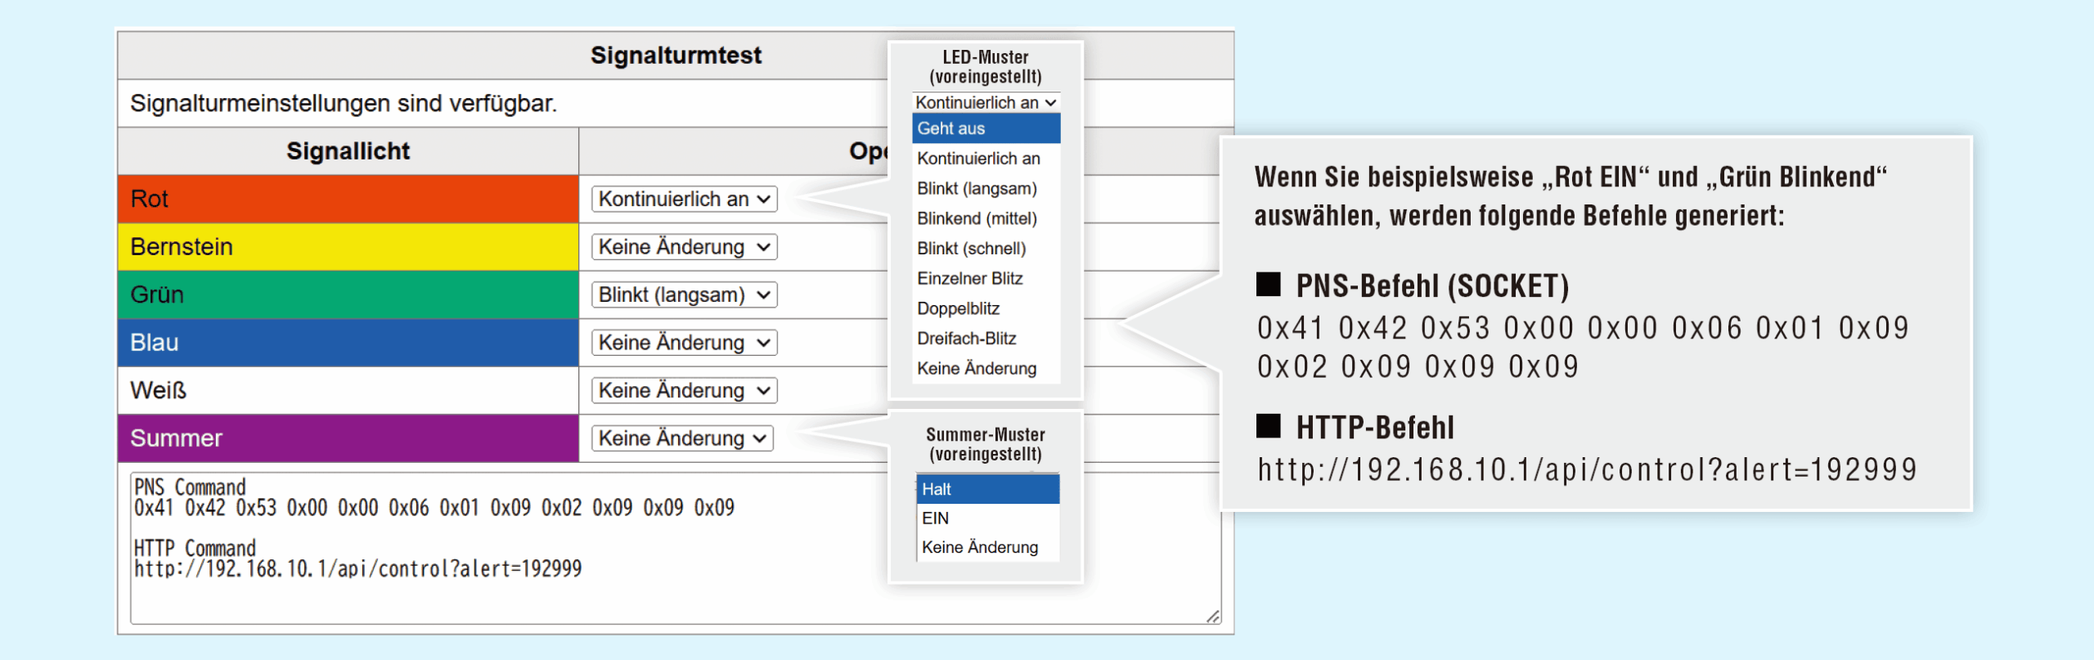This screenshot has width=2094, height=660.
Task: Open the Weiß pattern dropdown
Action: [x=684, y=390]
